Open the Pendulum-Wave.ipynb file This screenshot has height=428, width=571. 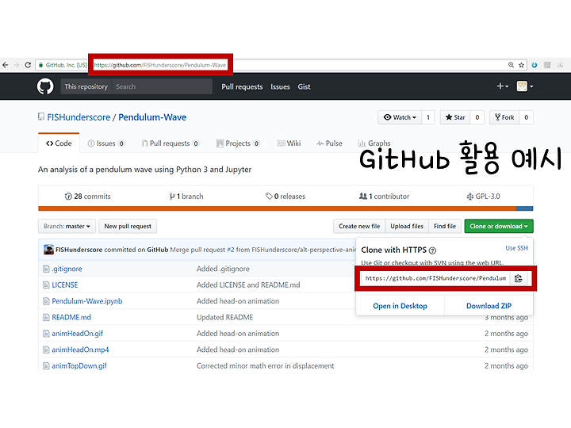pos(87,301)
